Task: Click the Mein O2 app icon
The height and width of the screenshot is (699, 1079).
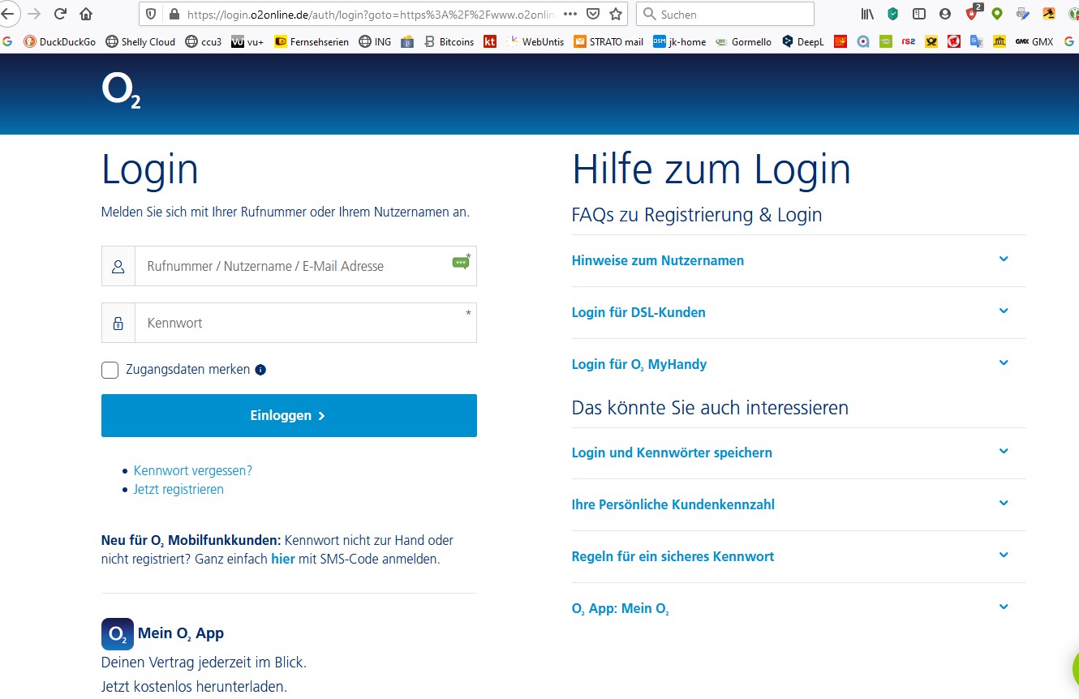Action: (117, 634)
